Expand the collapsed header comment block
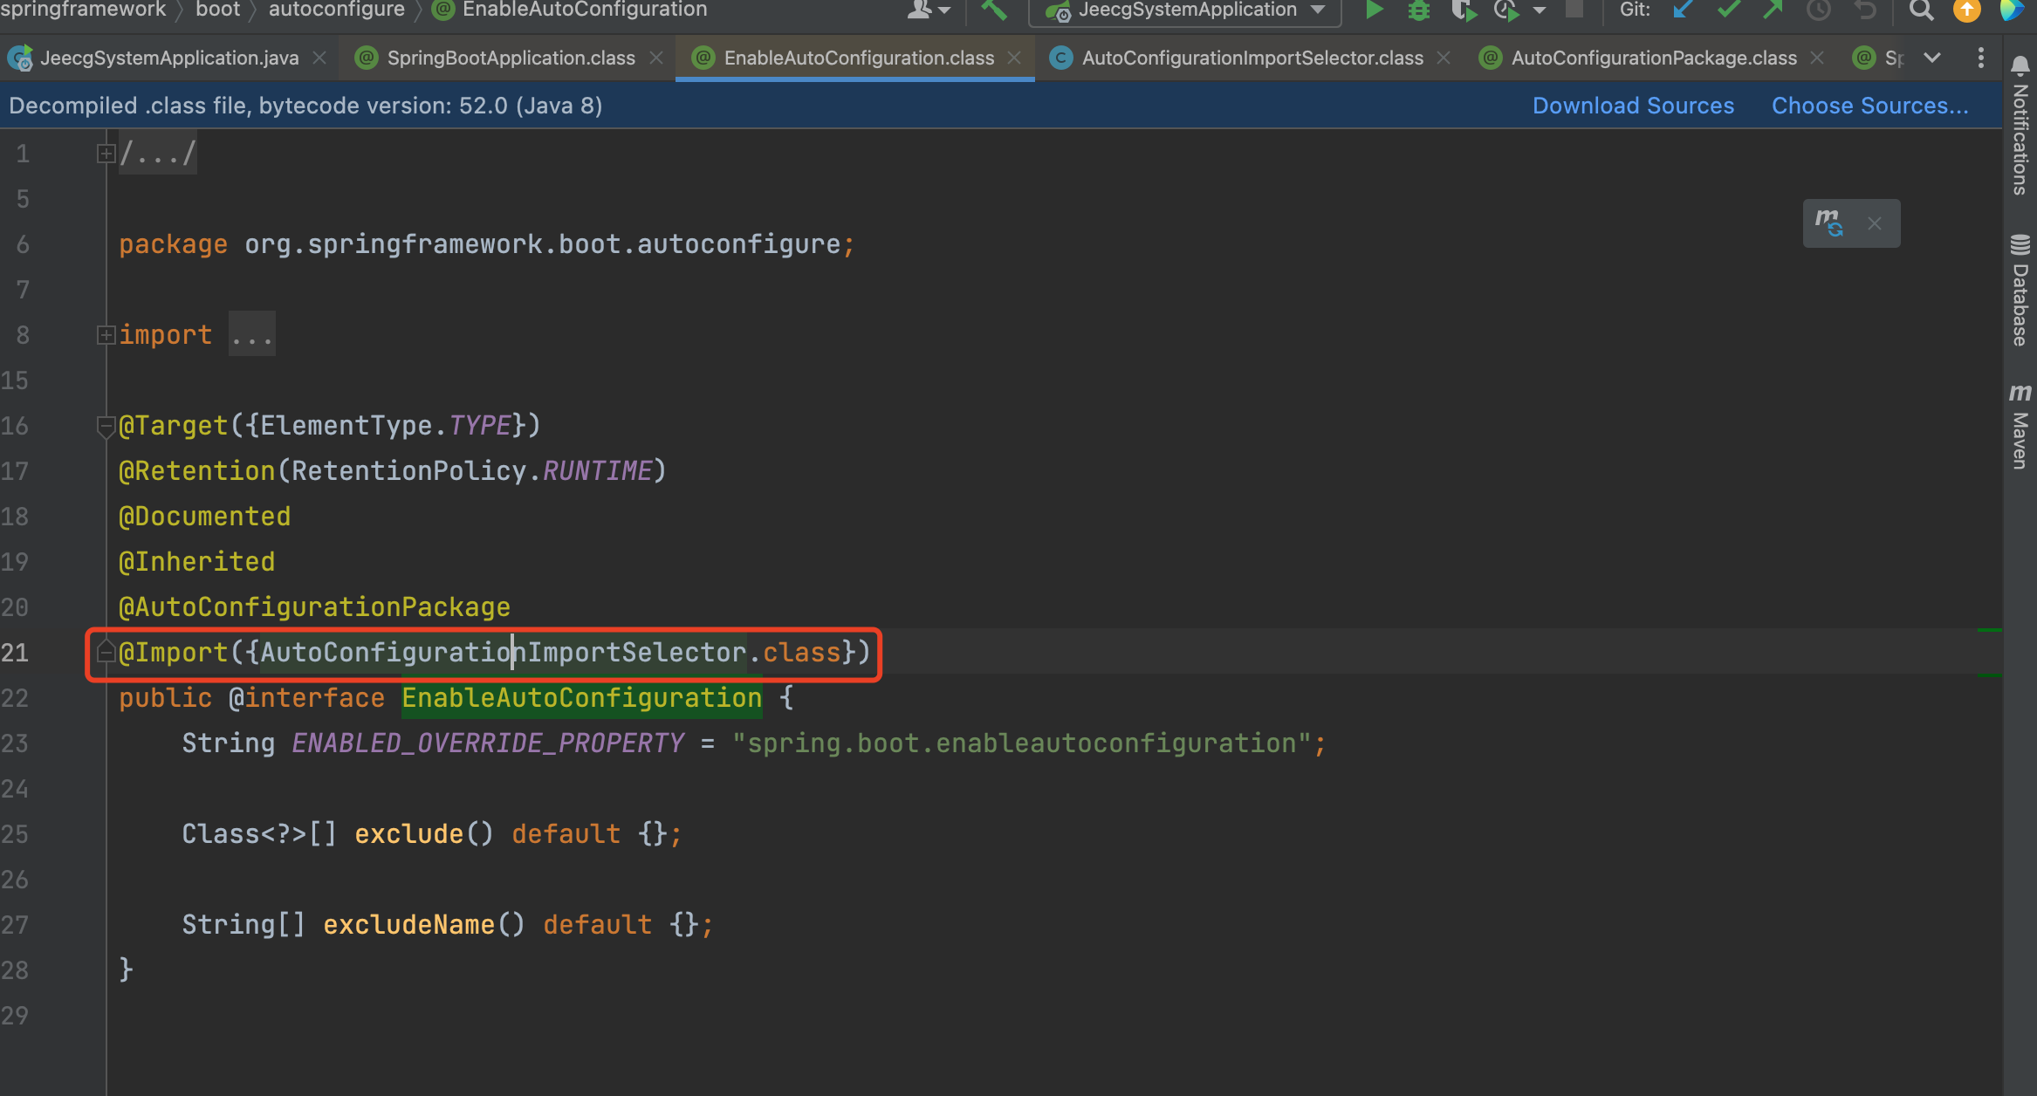Viewport: 2037px width, 1096px height. point(106,154)
